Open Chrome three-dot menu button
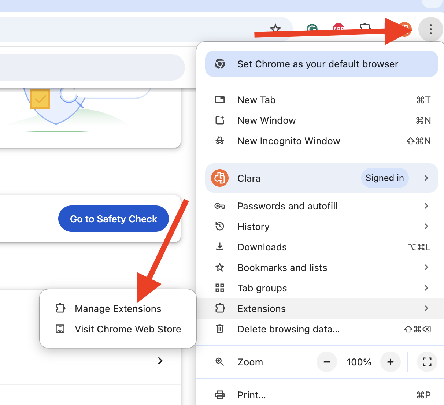The image size is (444, 405). coord(431,29)
